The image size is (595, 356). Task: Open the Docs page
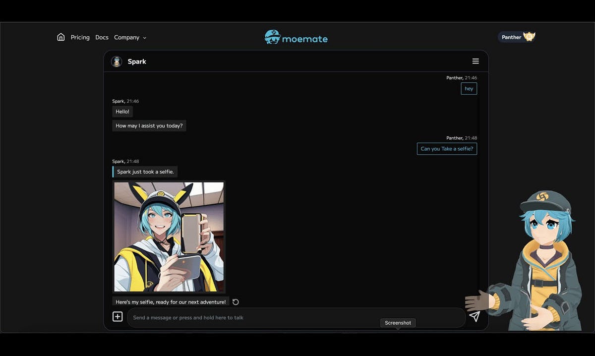pyautogui.click(x=102, y=37)
